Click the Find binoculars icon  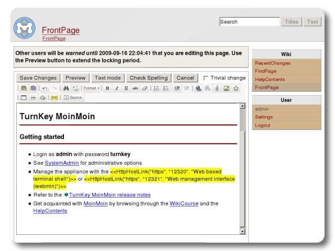point(66,88)
